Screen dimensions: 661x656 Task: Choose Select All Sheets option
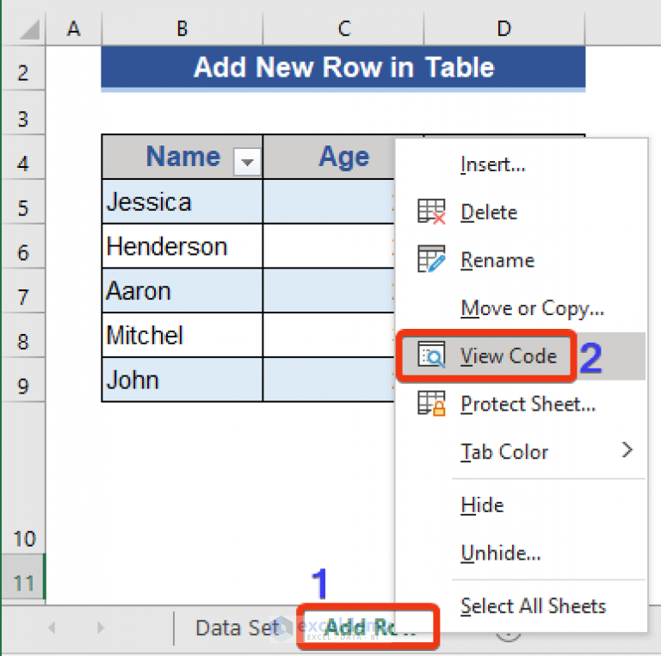534,606
